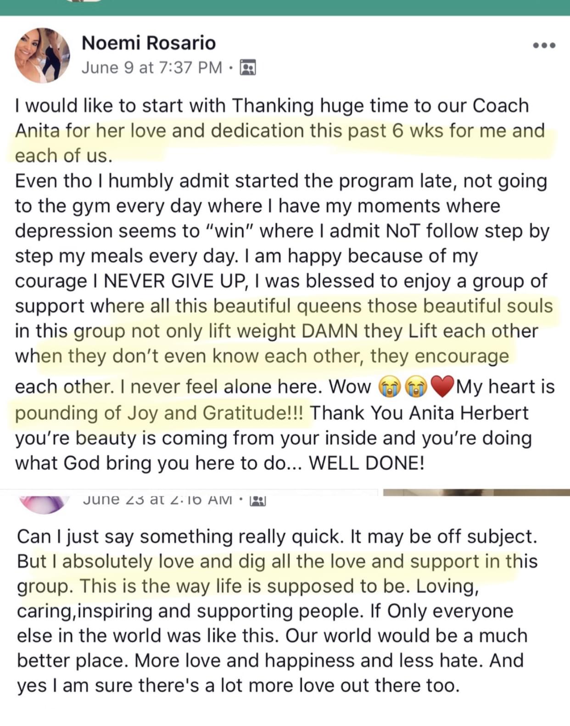570x726 pixels.
Task: Click the words 'WELL DONE!' ending first post
Action: point(366,463)
